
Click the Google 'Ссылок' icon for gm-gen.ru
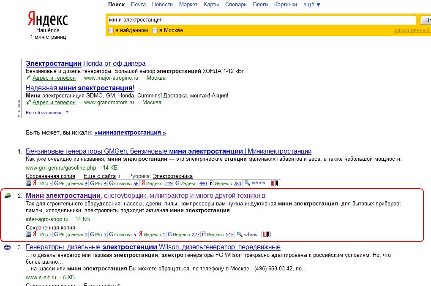pos(111,183)
